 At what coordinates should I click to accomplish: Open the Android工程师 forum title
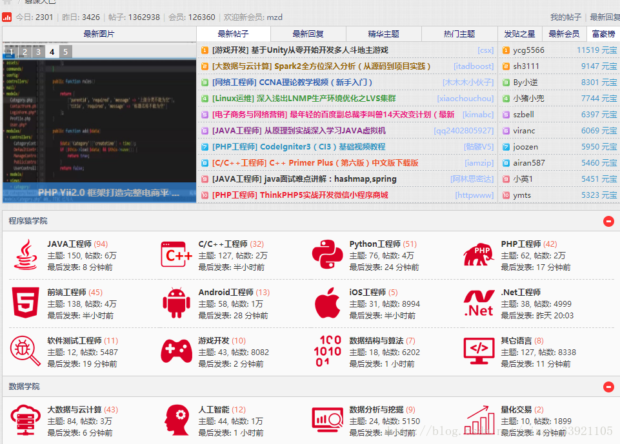click(226, 293)
